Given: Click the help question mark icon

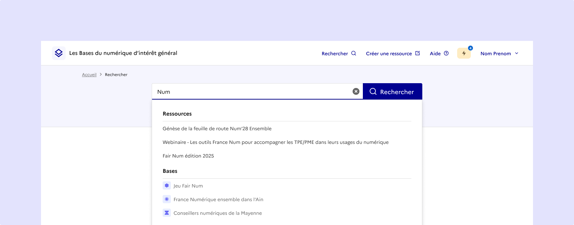Looking at the screenshot, I should tap(446, 53).
